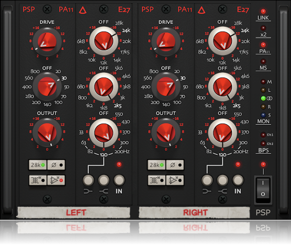
Task: Click the RIGHT channel phase invert button
Action: (x=175, y=165)
